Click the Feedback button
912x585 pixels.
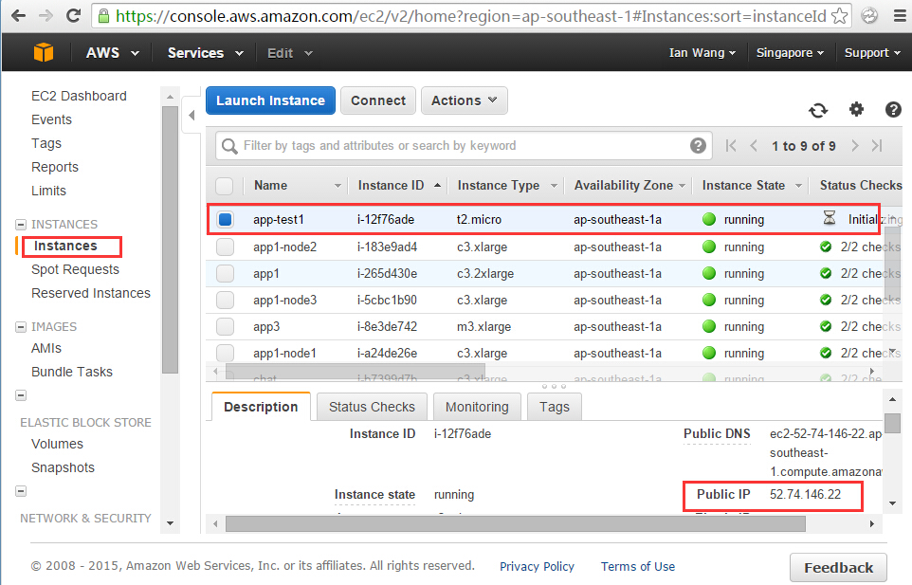pyautogui.click(x=838, y=568)
